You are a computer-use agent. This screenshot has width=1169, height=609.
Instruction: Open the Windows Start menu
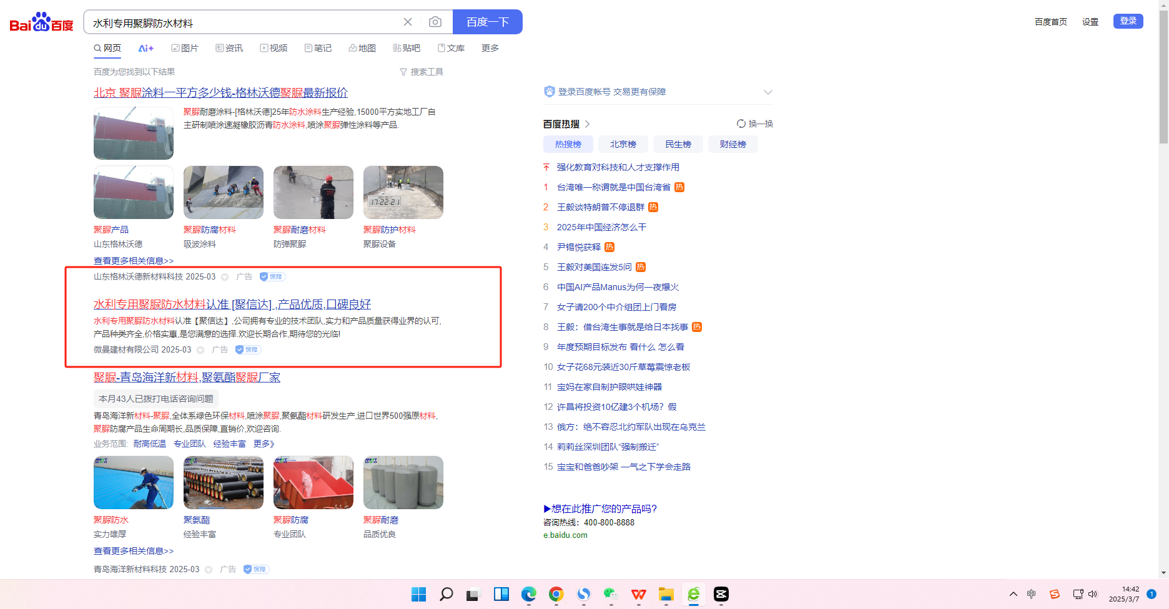pos(419,594)
